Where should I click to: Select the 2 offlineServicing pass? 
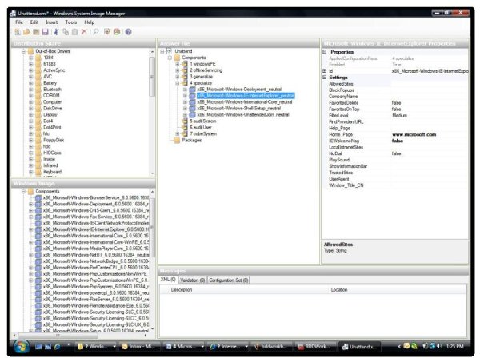click(206, 70)
